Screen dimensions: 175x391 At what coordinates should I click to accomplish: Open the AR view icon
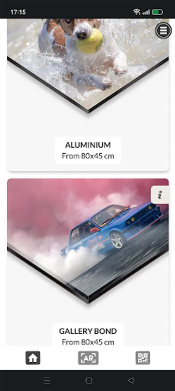pyautogui.click(x=88, y=358)
